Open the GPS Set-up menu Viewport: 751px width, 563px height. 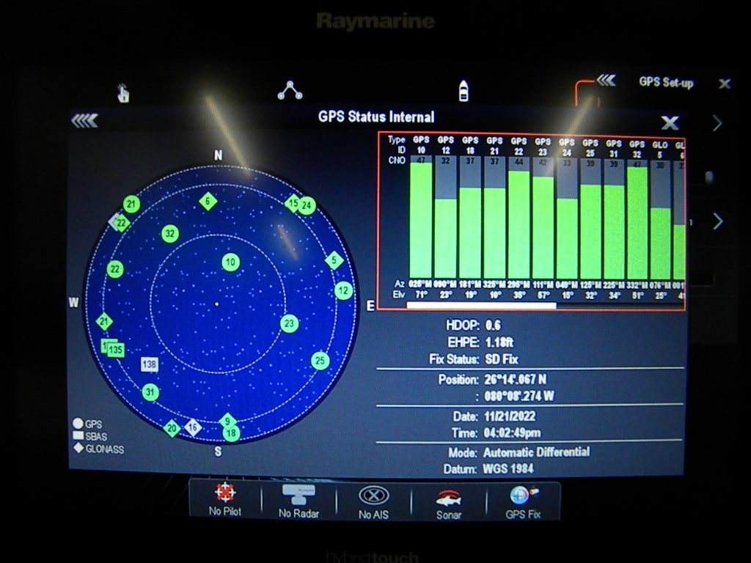tap(665, 83)
